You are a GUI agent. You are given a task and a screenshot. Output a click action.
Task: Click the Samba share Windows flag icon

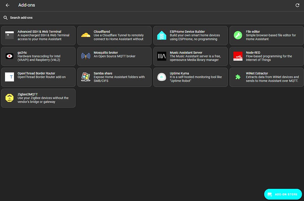tap(85, 77)
